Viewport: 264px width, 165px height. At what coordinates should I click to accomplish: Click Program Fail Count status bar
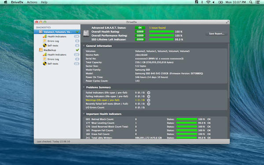coord(187,130)
